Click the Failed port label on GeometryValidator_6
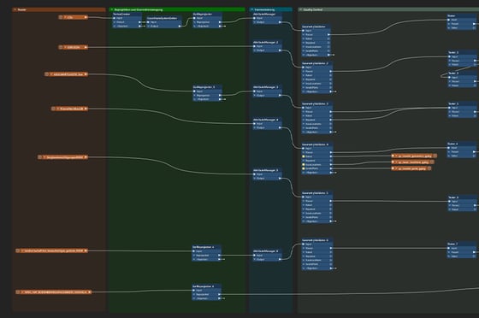The height and width of the screenshot is (318, 479). click(x=309, y=252)
